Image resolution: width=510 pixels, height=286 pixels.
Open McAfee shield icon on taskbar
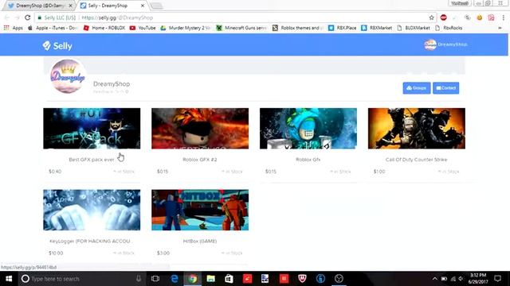click(302, 279)
